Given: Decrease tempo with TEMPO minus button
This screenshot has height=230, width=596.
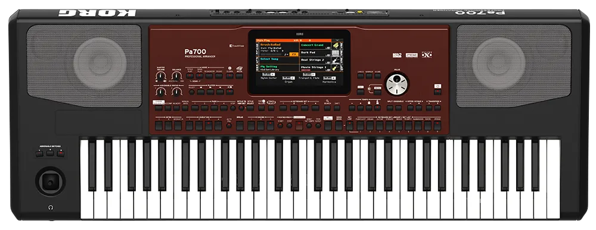Looking at the screenshot, I should click(352, 108).
